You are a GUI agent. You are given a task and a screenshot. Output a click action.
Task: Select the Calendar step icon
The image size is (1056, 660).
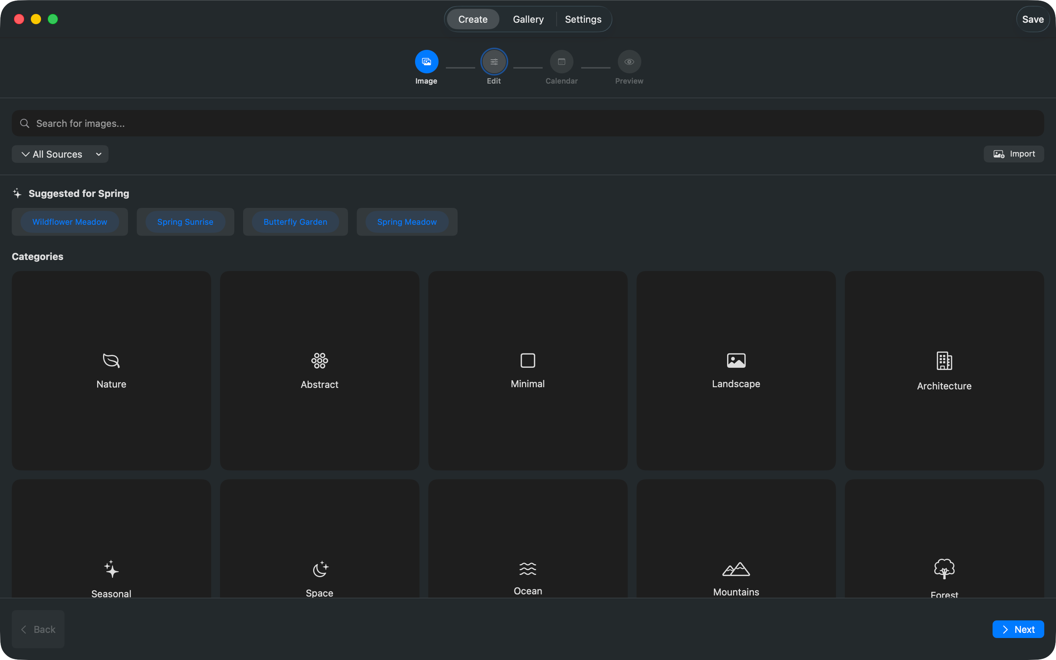(562, 62)
